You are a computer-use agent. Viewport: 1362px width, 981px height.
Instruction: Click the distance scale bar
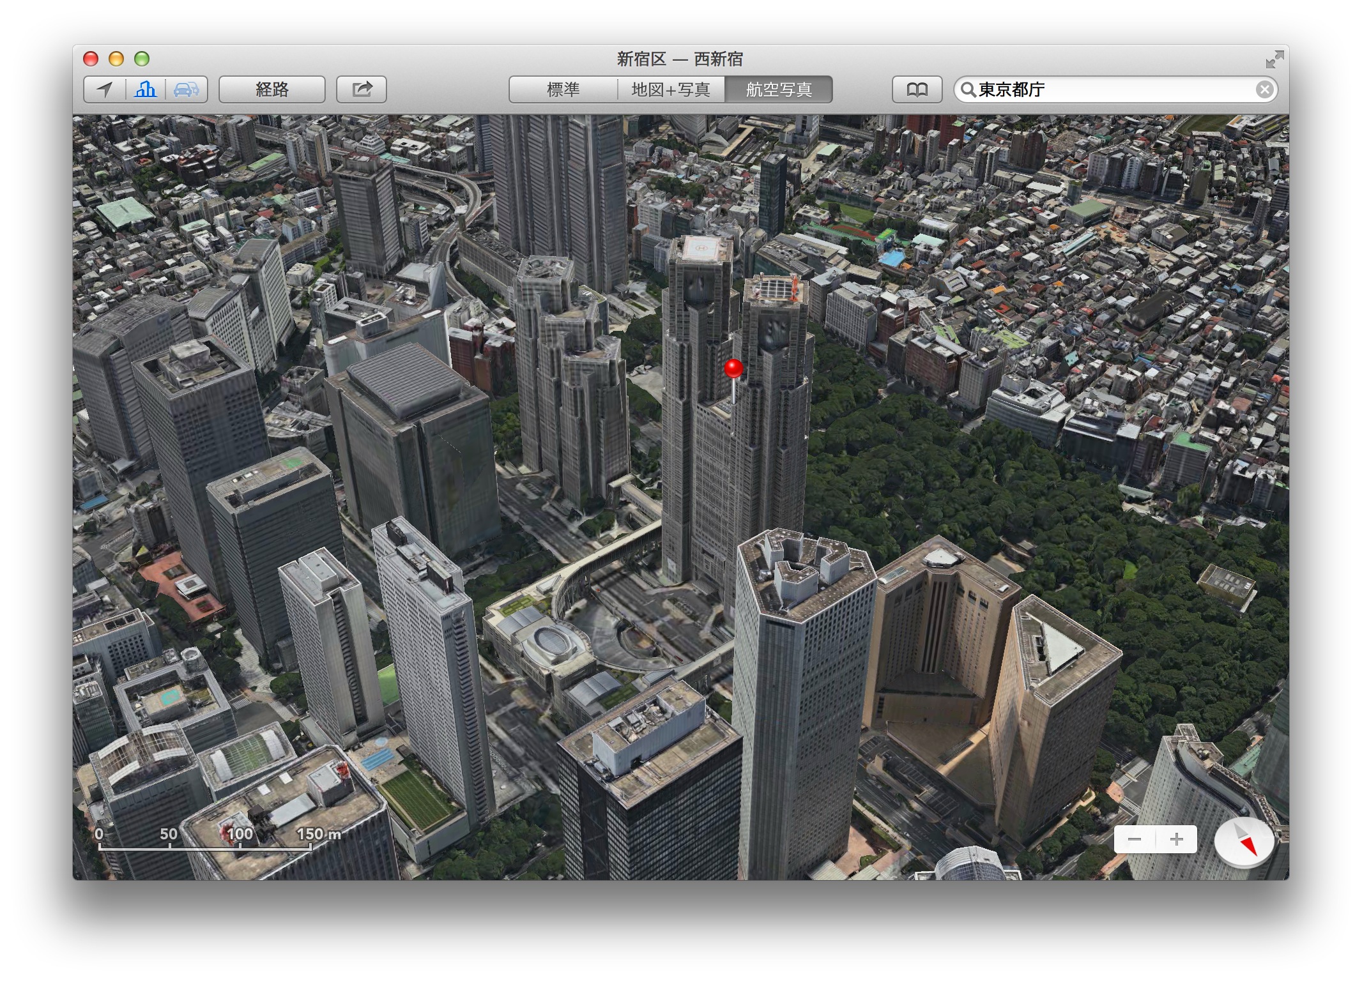pyautogui.click(x=204, y=847)
